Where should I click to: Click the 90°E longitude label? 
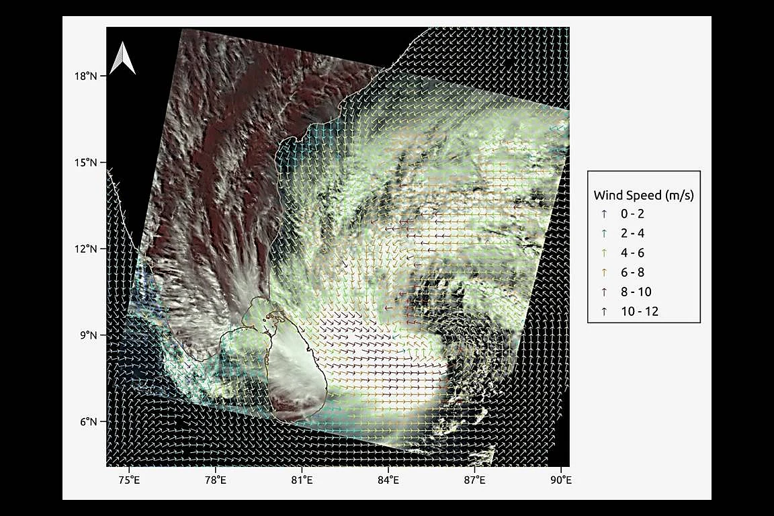click(x=561, y=480)
